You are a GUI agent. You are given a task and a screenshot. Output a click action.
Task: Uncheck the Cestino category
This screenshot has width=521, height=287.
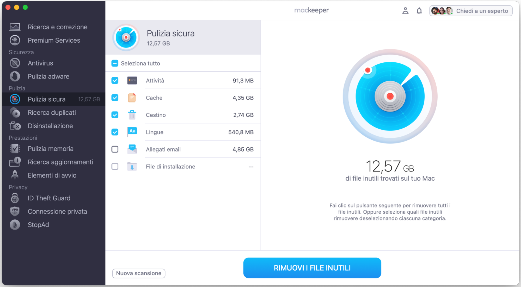click(x=115, y=115)
